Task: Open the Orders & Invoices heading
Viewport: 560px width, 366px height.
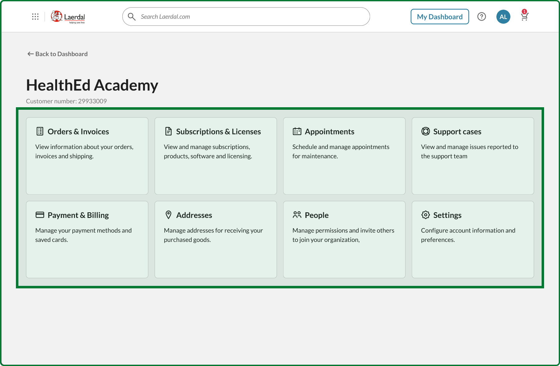Action: click(78, 132)
